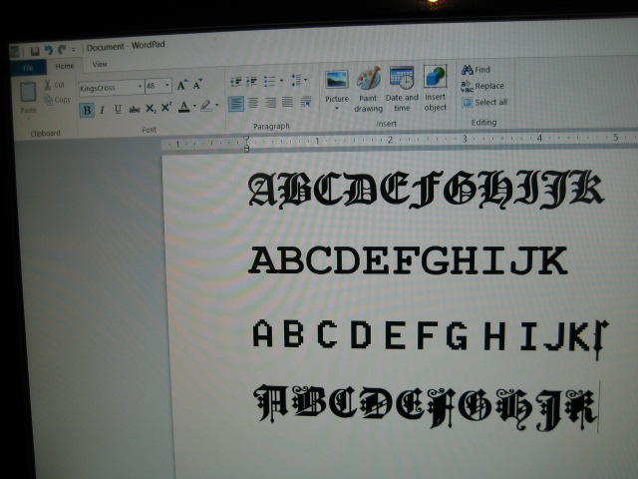Insert a Picture from the ribbon
This screenshot has height=479, width=638.
coord(337,87)
